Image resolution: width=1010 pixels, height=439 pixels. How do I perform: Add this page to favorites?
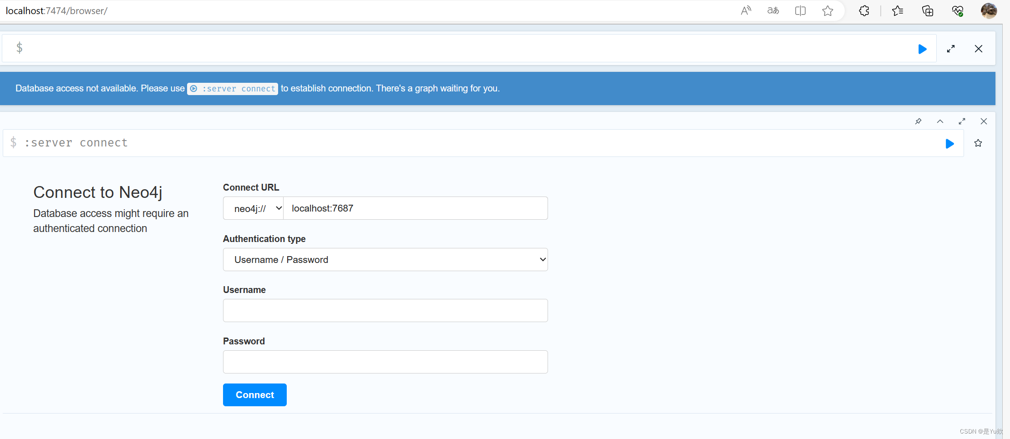click(827, 10)
